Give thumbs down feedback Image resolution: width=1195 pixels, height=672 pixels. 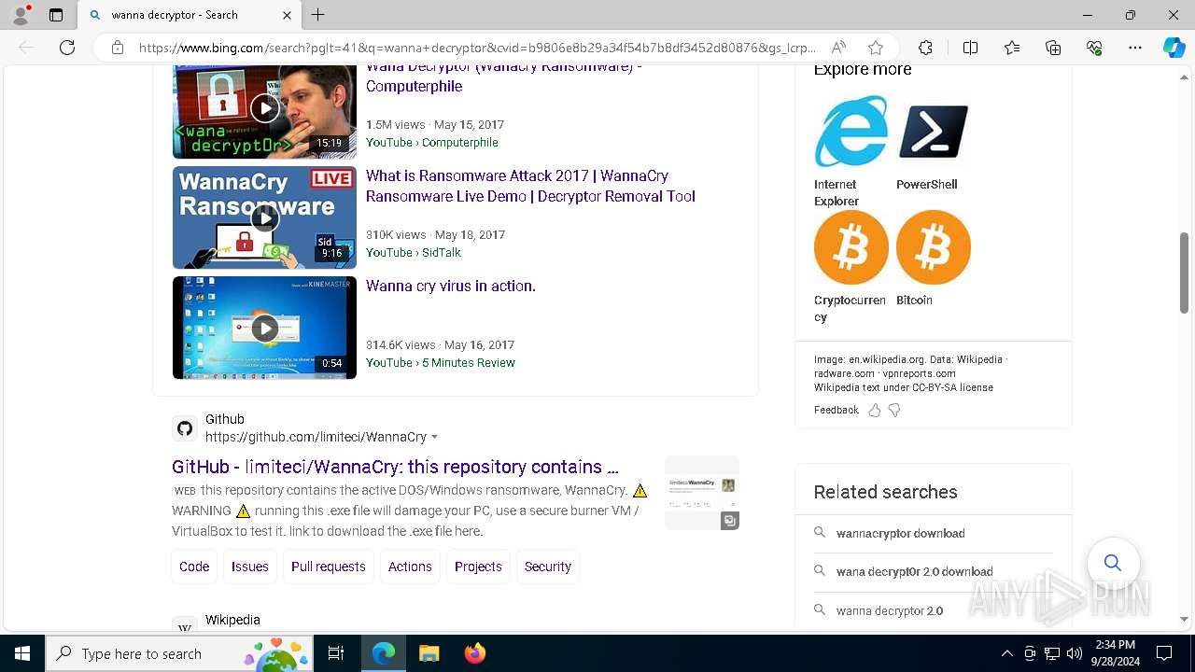(x=894, y=410)
